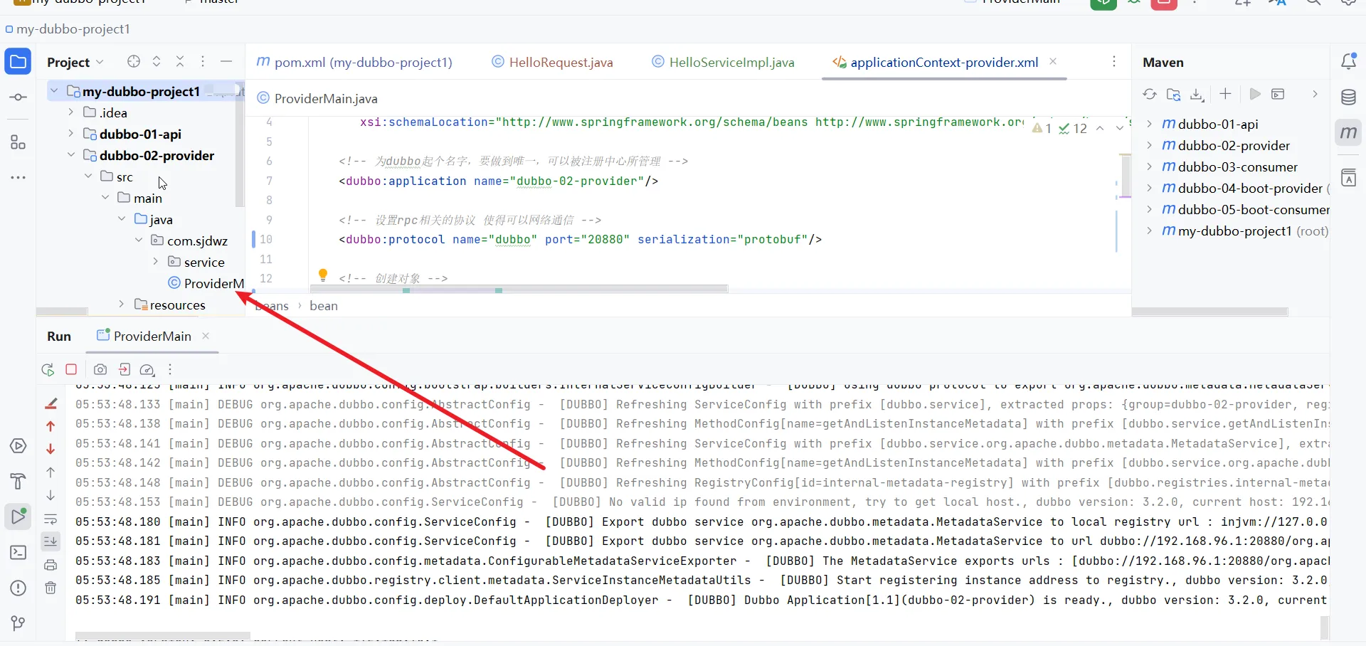Open the Structure tool window icon
The width and height of the screenshot is (1366, 646).
click(18, 142)
